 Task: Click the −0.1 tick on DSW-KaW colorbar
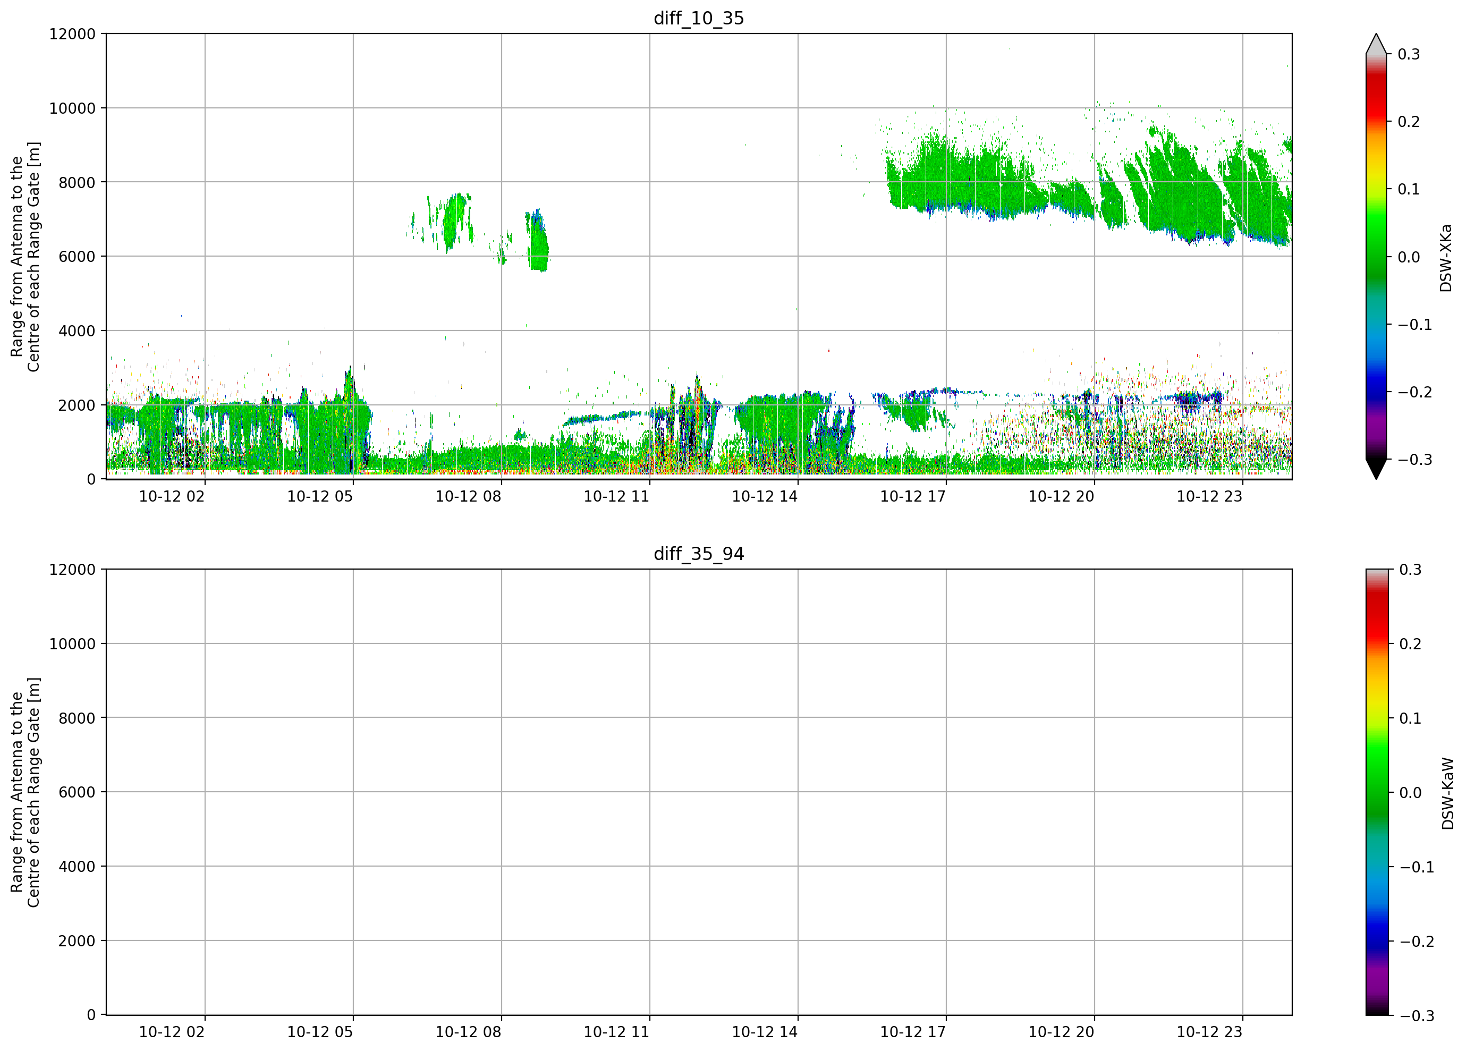(1416, 868)
